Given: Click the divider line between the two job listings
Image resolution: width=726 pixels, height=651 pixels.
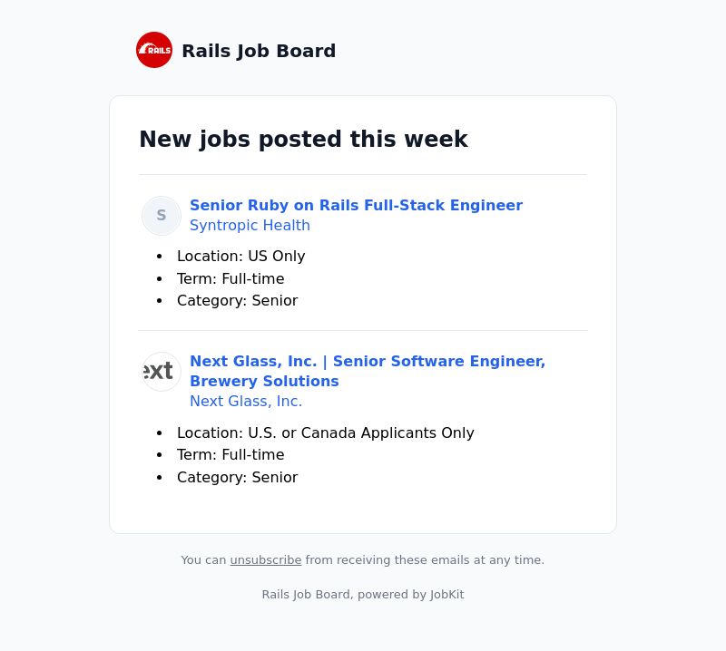Looking at the screenshot, I should pos(363,330).
